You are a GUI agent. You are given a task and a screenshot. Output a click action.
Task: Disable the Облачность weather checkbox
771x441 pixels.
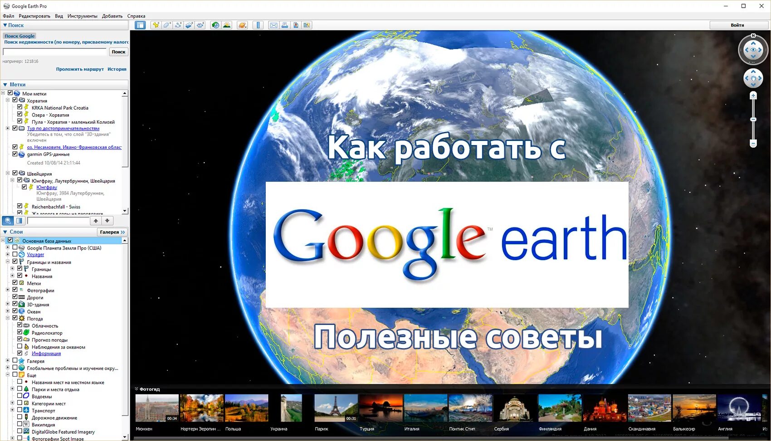[x=20, y=325]
